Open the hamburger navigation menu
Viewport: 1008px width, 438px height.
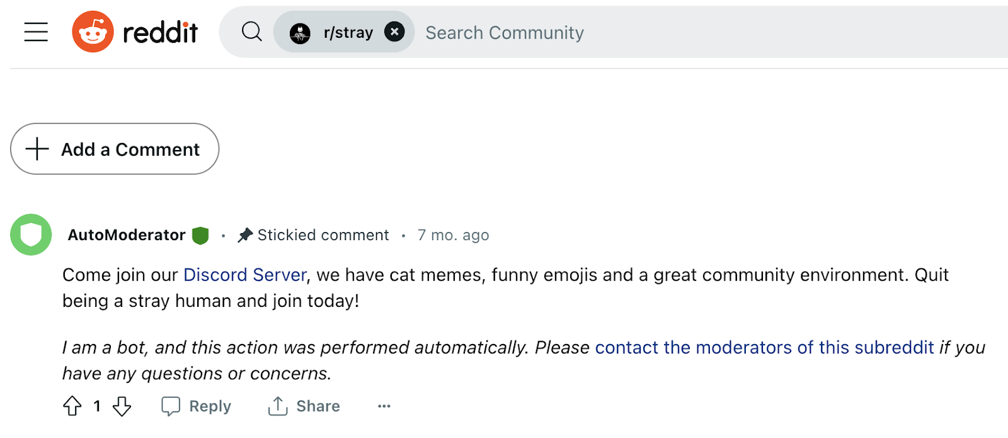(36, 32)
